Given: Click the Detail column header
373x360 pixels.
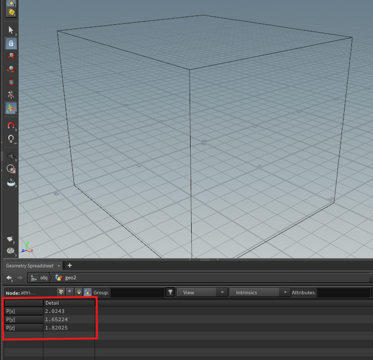Looking at the screenshot, I should coord(69,303).
